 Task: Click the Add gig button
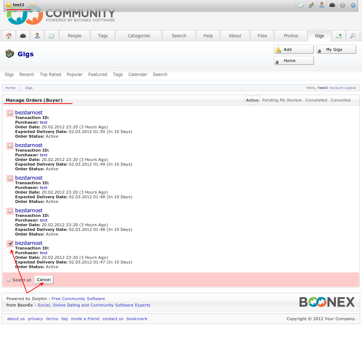(x=293, y=49)
